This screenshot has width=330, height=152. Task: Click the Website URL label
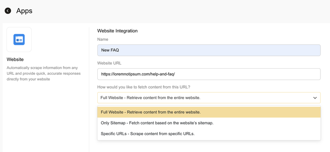point(109,63)
